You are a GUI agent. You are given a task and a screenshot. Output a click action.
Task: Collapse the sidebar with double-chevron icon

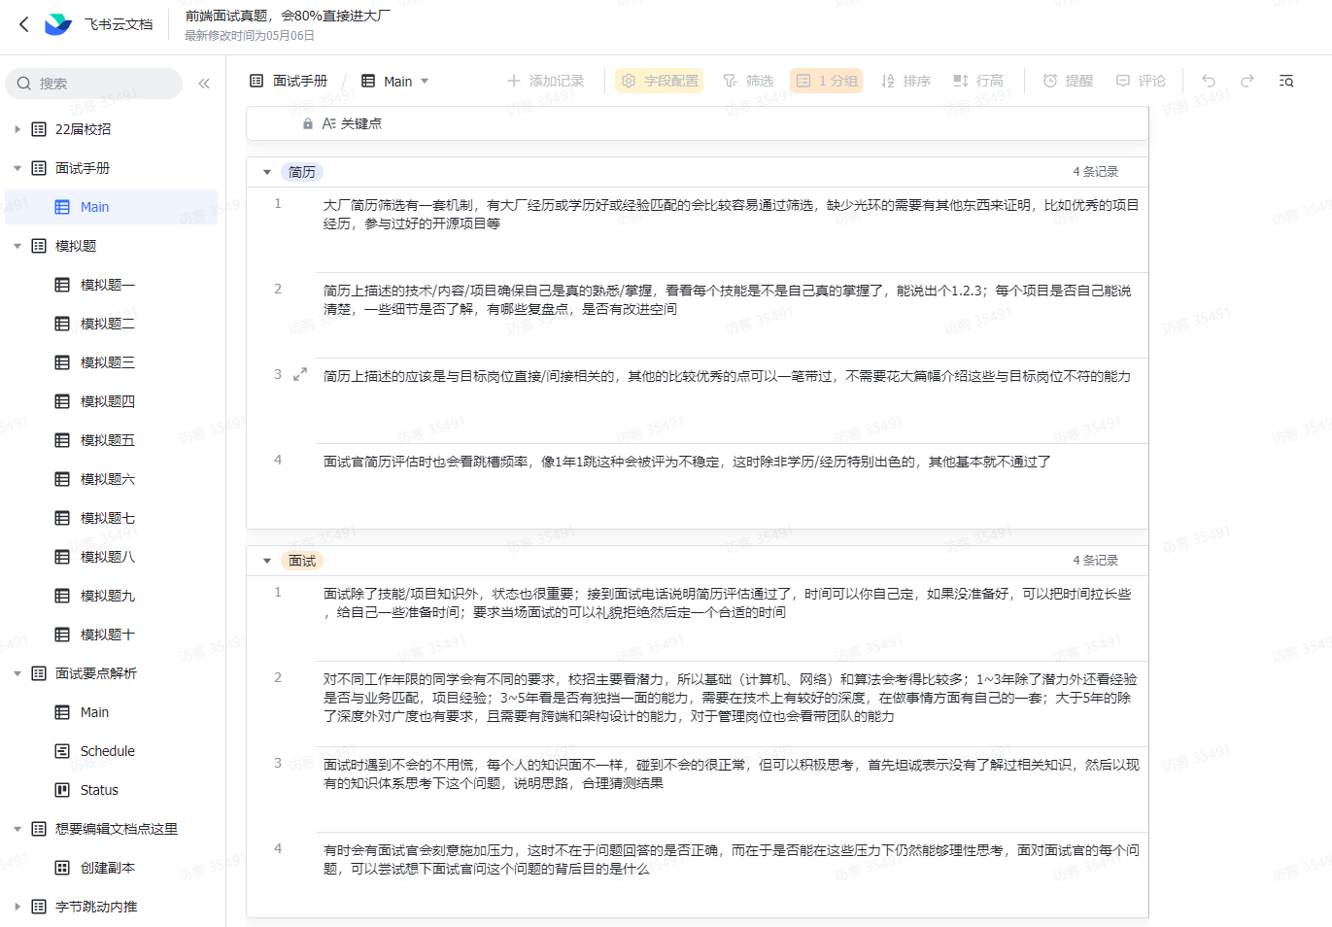(x=204, y=84)
